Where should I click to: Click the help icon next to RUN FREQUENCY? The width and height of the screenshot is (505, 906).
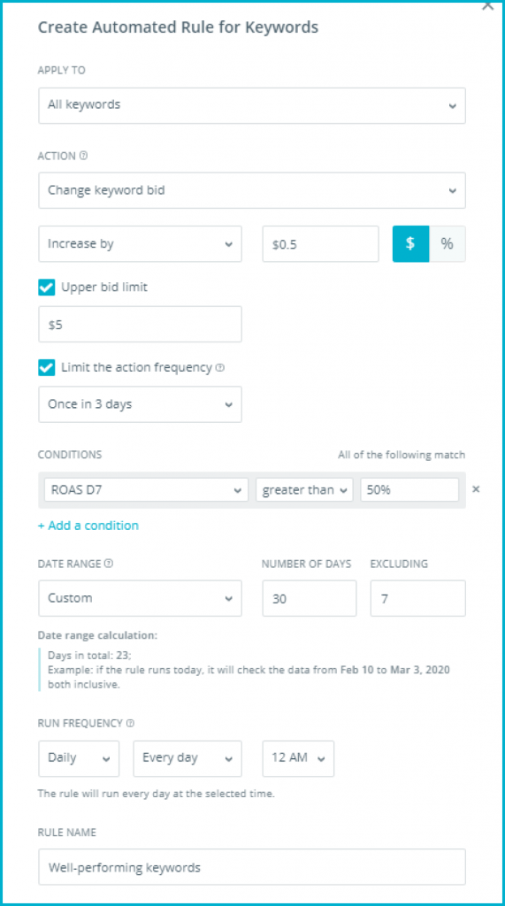pos(131,723)
